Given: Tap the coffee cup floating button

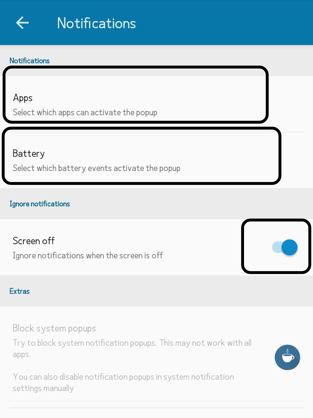Looking at the screenshot, I should coord(287,357).
